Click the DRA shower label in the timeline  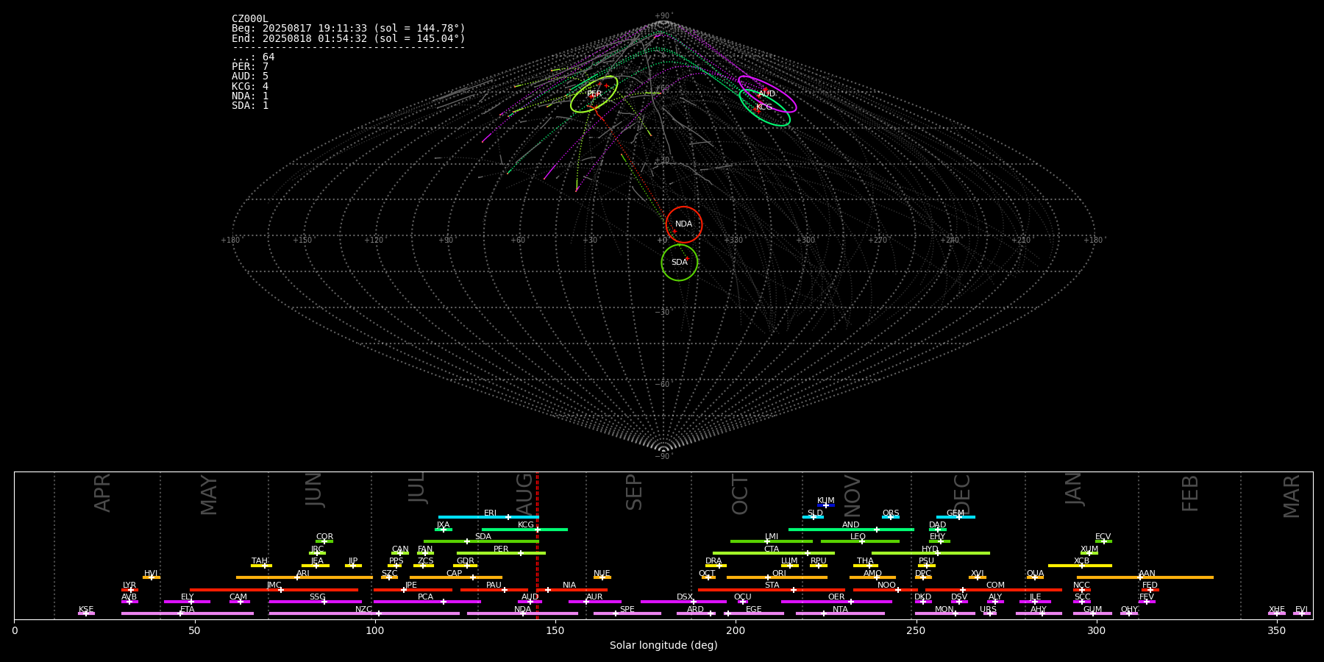pos(713,561)
